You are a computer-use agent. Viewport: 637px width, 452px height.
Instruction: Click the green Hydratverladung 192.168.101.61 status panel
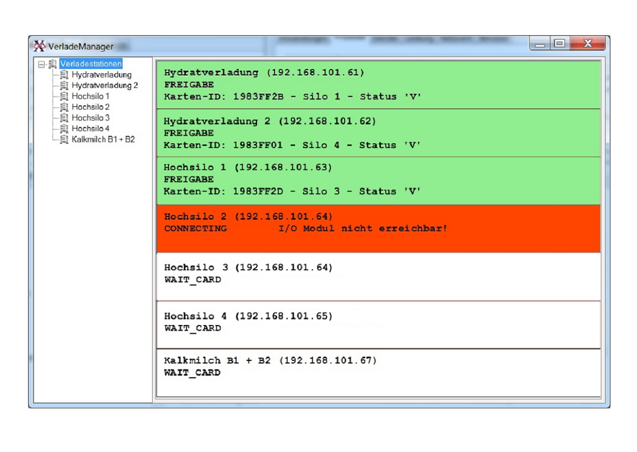[378, 85]
